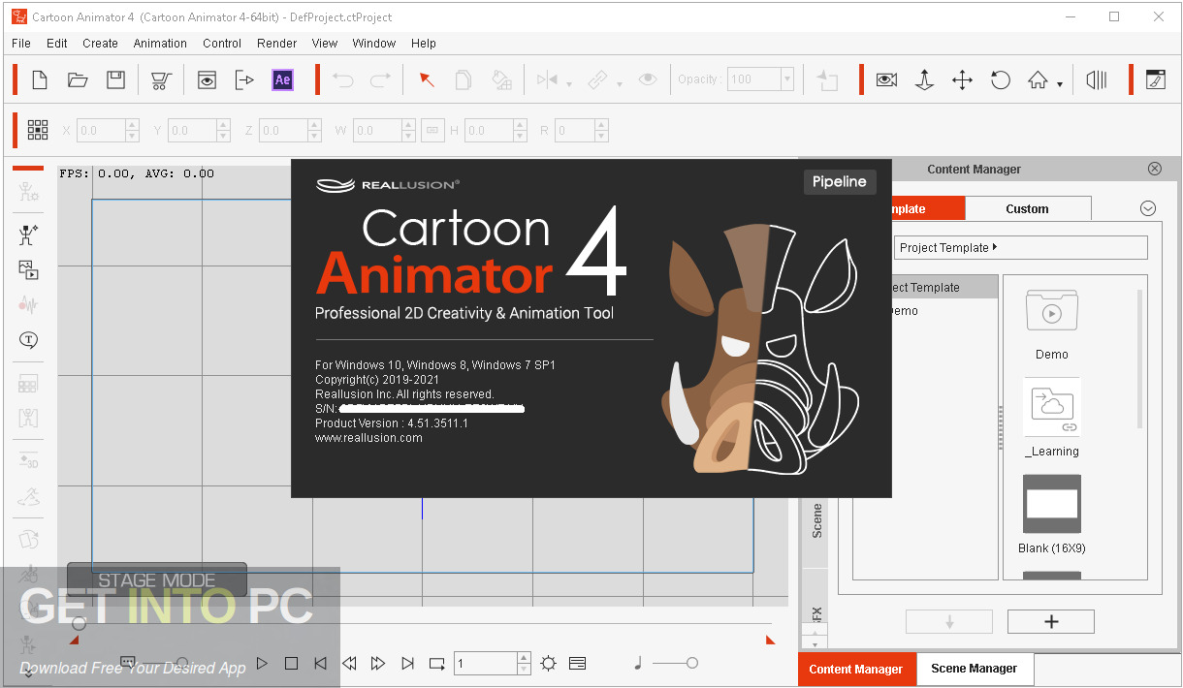Click the Stop button
The height and width of the screenshot is (688, 1183).
(291, 663)
